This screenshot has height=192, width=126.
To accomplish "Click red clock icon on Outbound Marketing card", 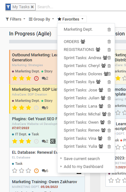I will [x=36, y=78].
